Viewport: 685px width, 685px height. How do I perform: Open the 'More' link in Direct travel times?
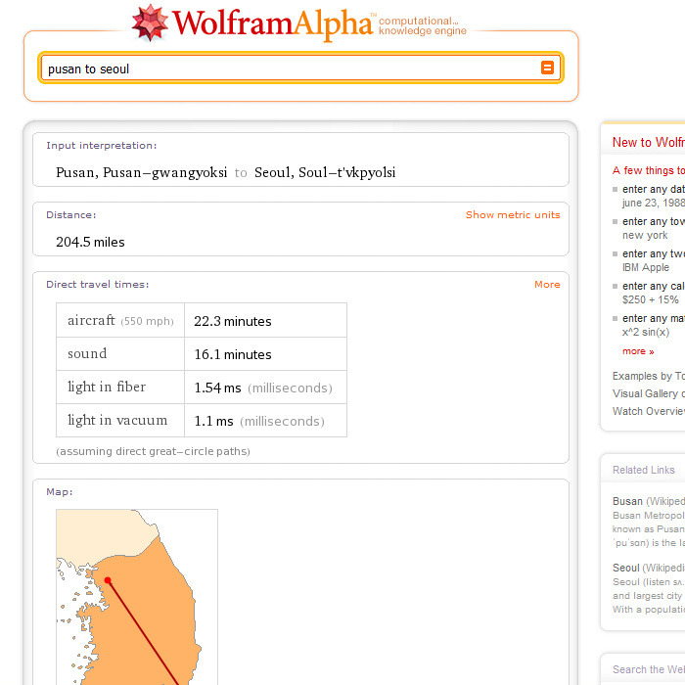[547, 285]
